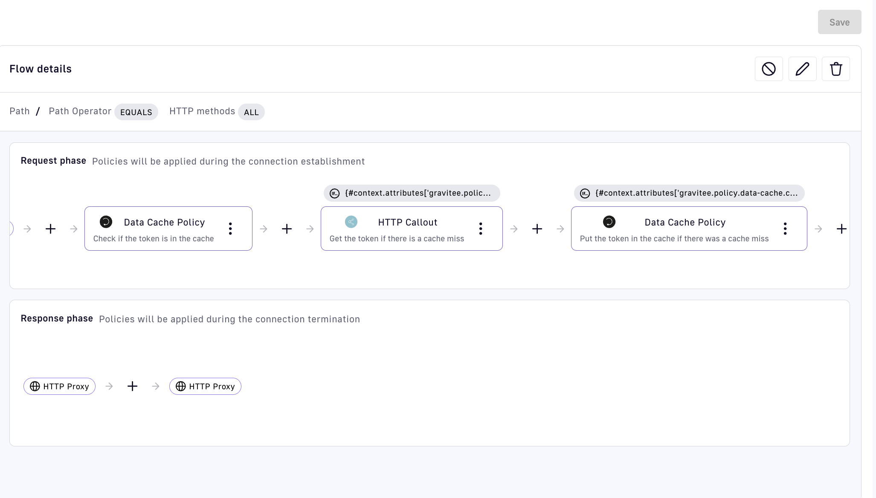The image size is (876, 498).
Task: Click the first HTTP Proxy chip
Action: pos(59,386)
